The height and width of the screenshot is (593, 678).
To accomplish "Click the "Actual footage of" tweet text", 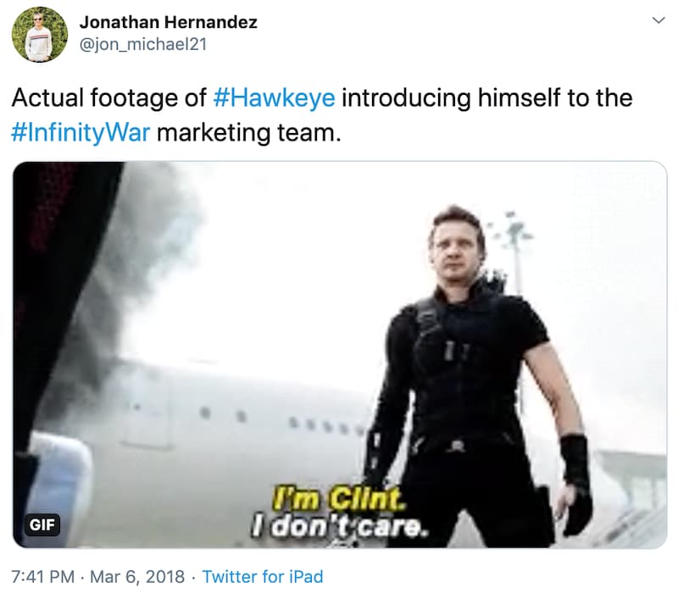I will [x=109, y=97].
